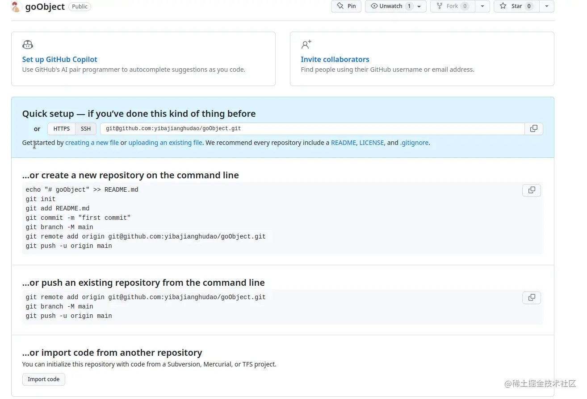
Task: Click the invite collaborators person icon
Action: 306,45
